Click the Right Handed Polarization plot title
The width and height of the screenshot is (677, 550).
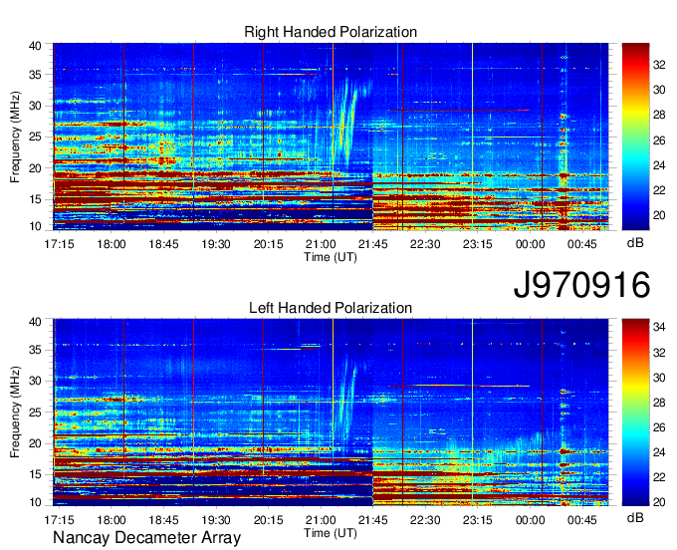coord(331,32)
